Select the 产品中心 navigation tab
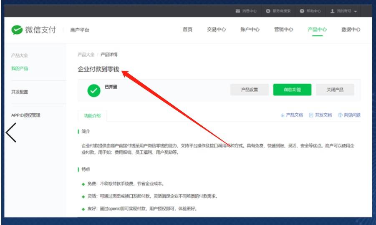The height and width of the screenshot is (225, 376). pyautogui.click(x=317, y=30)
